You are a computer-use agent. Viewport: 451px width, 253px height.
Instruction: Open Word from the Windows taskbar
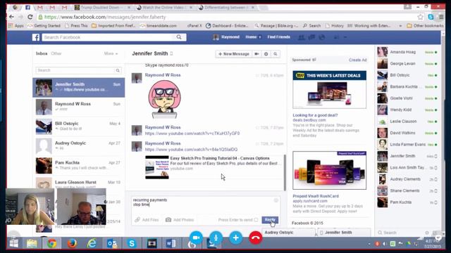(171, 244)
